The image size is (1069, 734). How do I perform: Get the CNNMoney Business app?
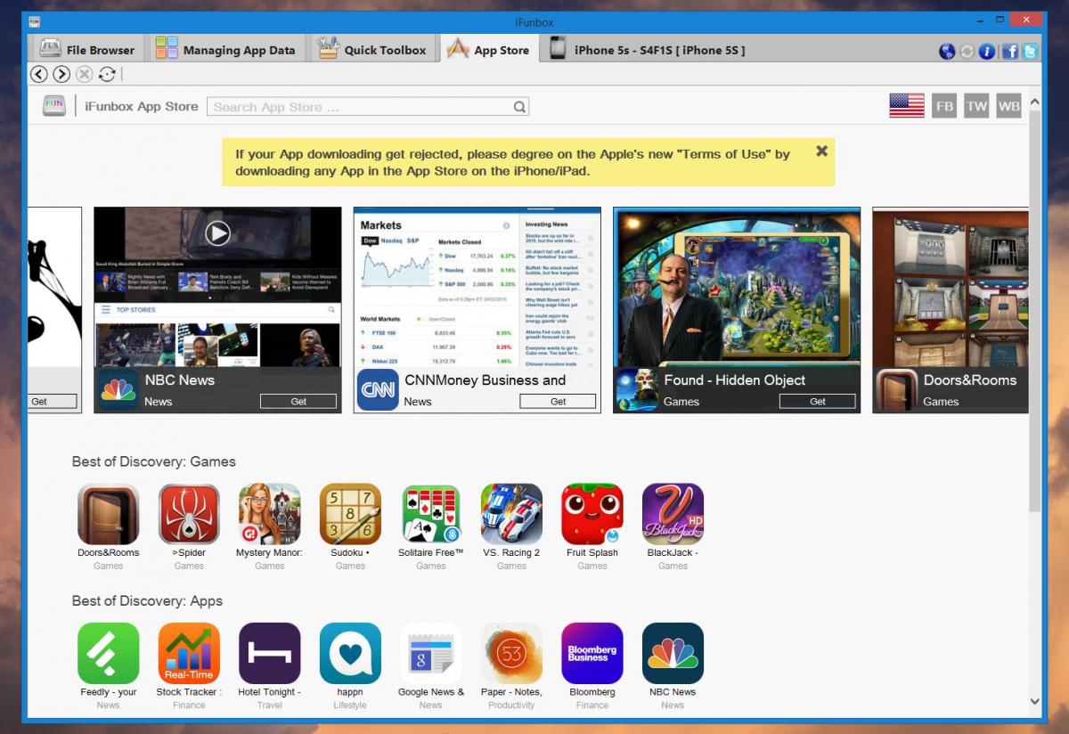point(558,402)
